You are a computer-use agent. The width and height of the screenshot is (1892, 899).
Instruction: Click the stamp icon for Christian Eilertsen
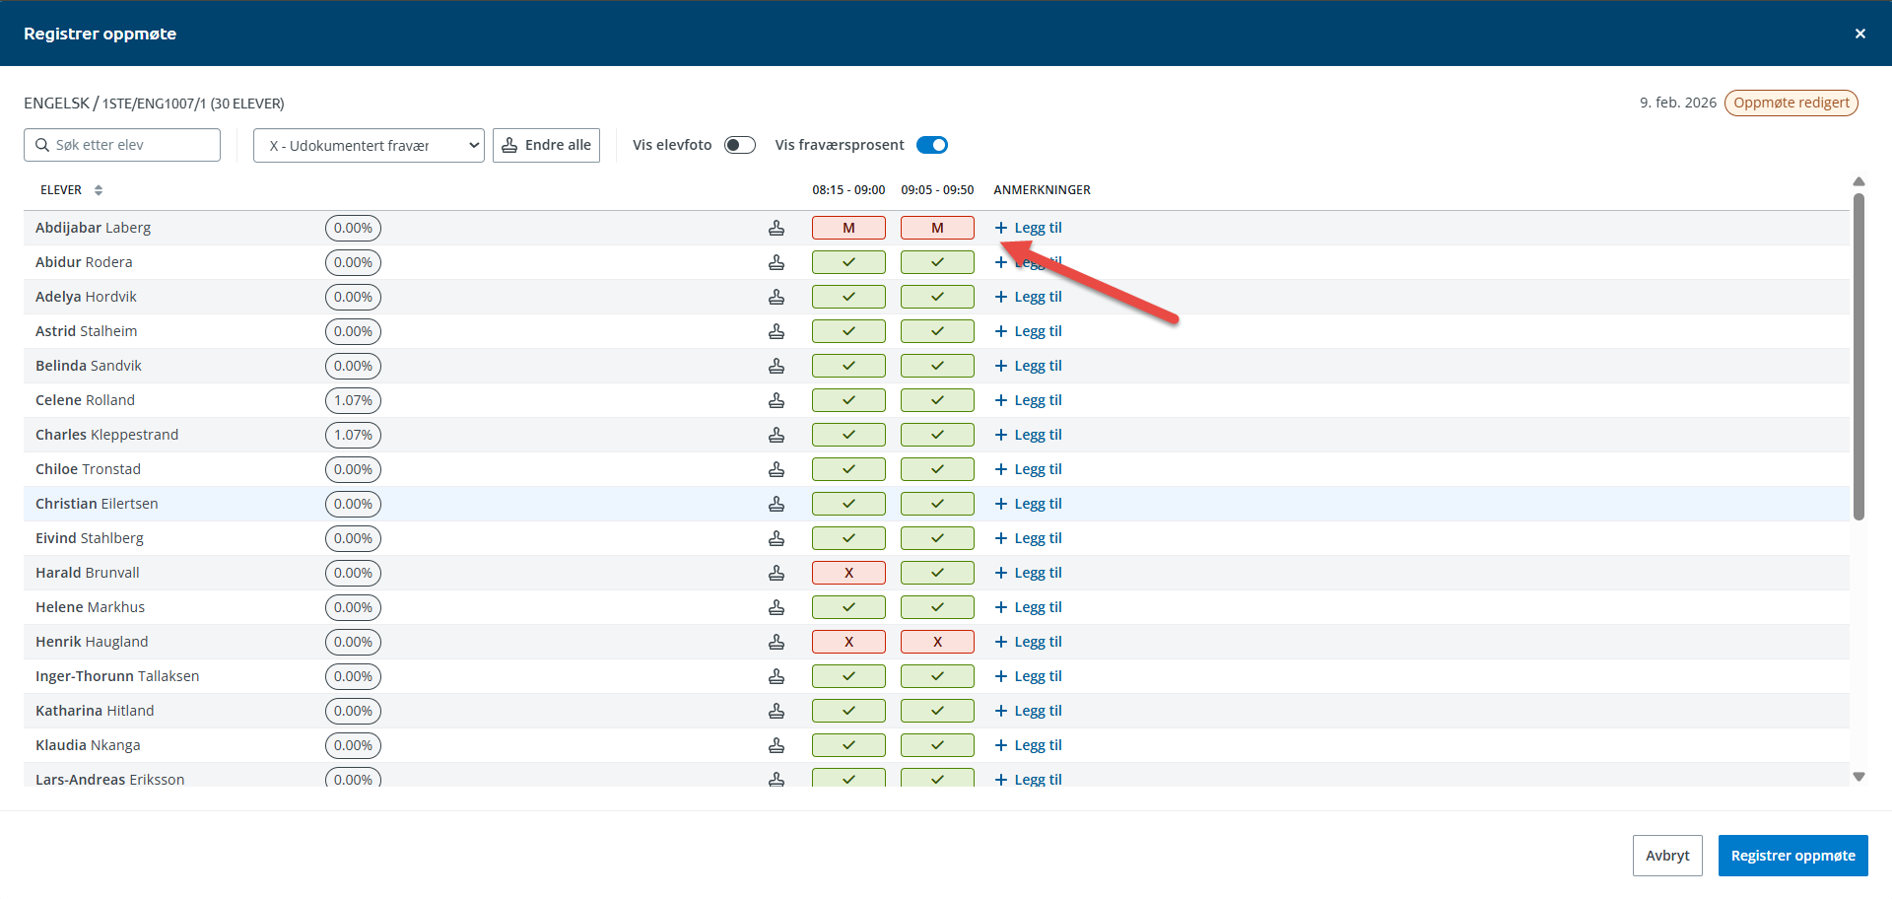(x=777, y=504)
